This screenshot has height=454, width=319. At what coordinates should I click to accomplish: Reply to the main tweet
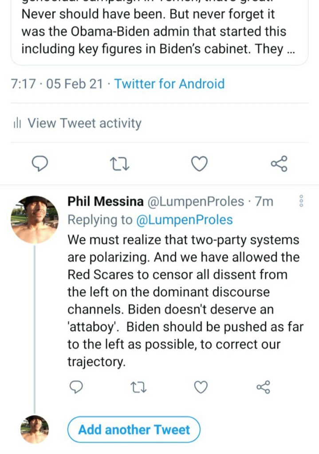pyautogui.click(x=40, y=164)
